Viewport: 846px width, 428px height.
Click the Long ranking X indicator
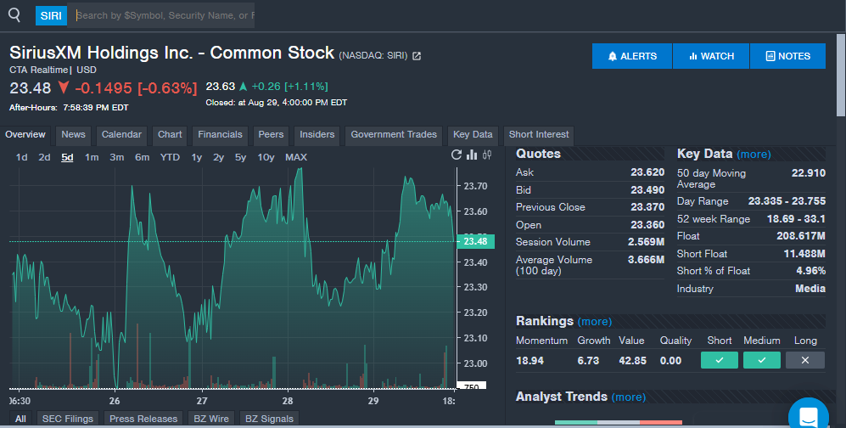click(x=805, y=360)
